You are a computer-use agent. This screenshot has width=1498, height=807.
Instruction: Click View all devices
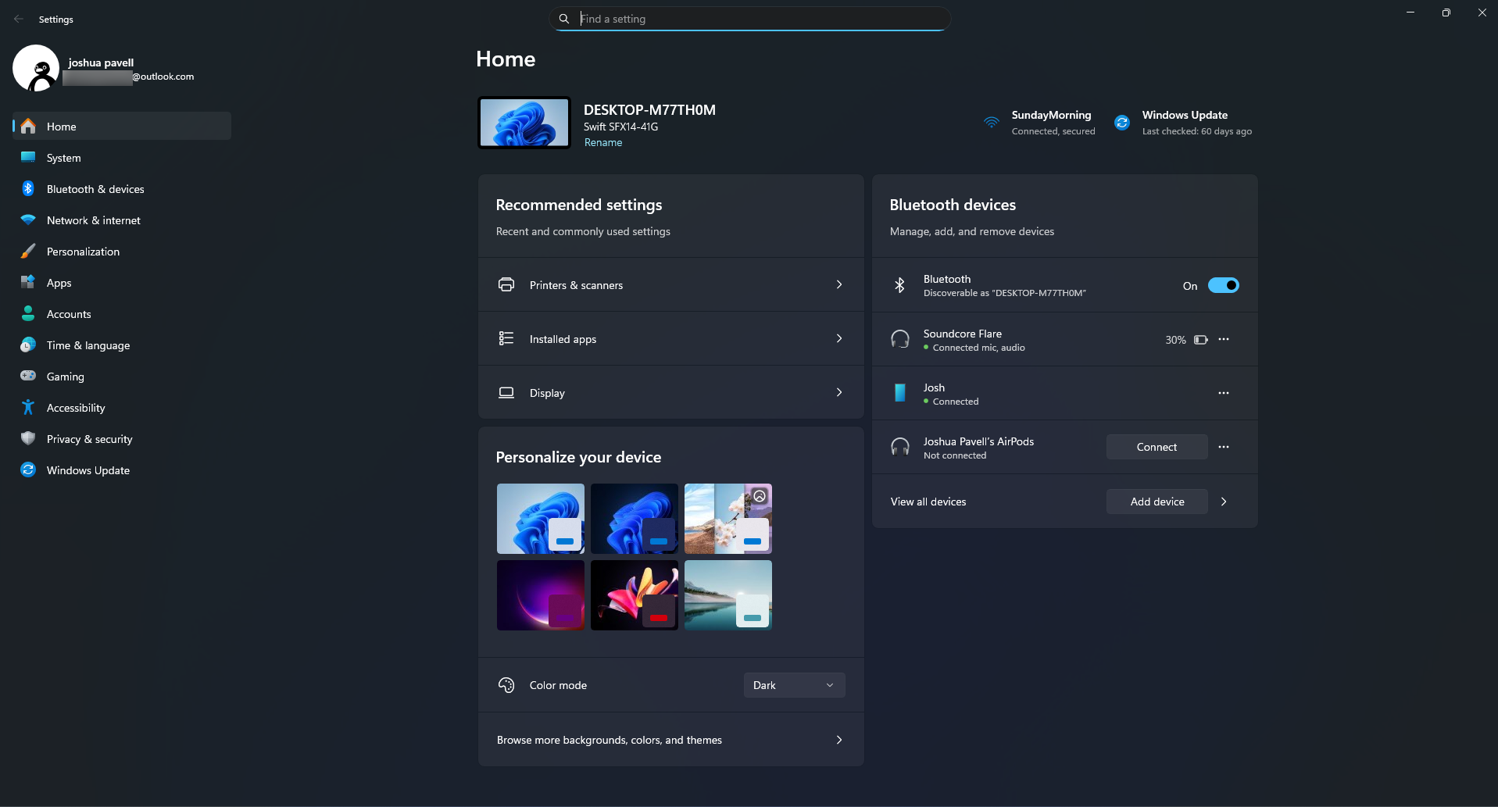[928, 502]
